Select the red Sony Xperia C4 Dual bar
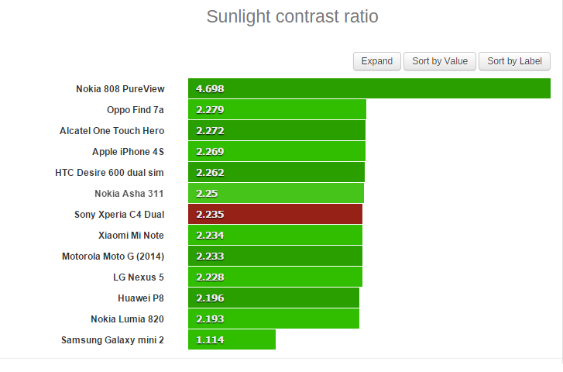 pos(275,214)
